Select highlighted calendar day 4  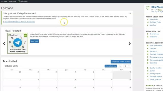coord(122,75)
